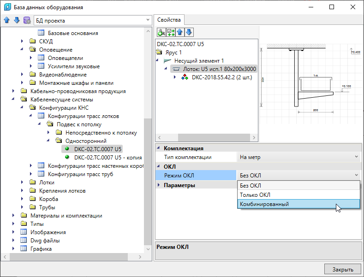Switch to the Свойства tab
364x277 pixels.
(x=169, y=20)
